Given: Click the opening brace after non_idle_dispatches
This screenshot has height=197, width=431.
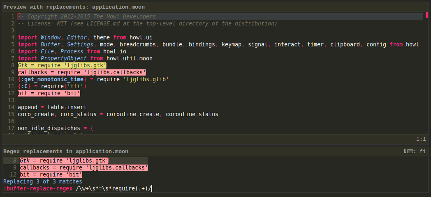Looking at the screenshot, I should pyautogui.click(x=92, y=128).
